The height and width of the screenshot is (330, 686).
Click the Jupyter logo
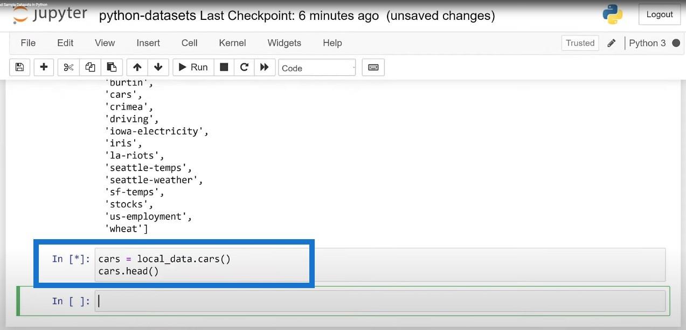(50, 14)
